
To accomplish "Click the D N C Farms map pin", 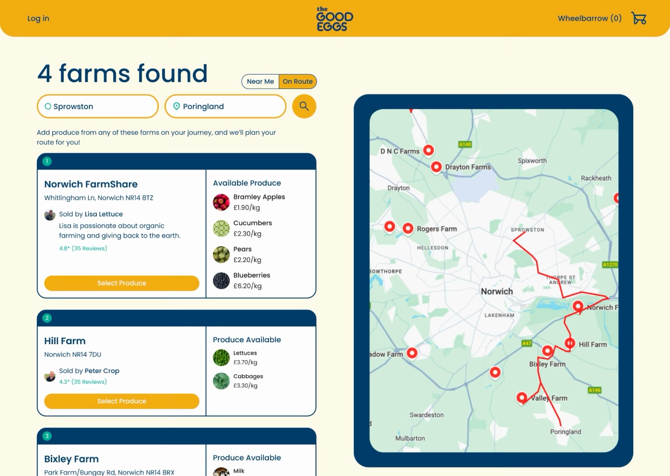I will click(428, 150).
